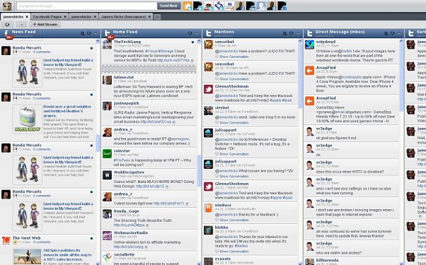Viewport: 426px width, 265px height.
Task: Click the add new tab button
Action: pyautogui.click(x=157, y=17)
